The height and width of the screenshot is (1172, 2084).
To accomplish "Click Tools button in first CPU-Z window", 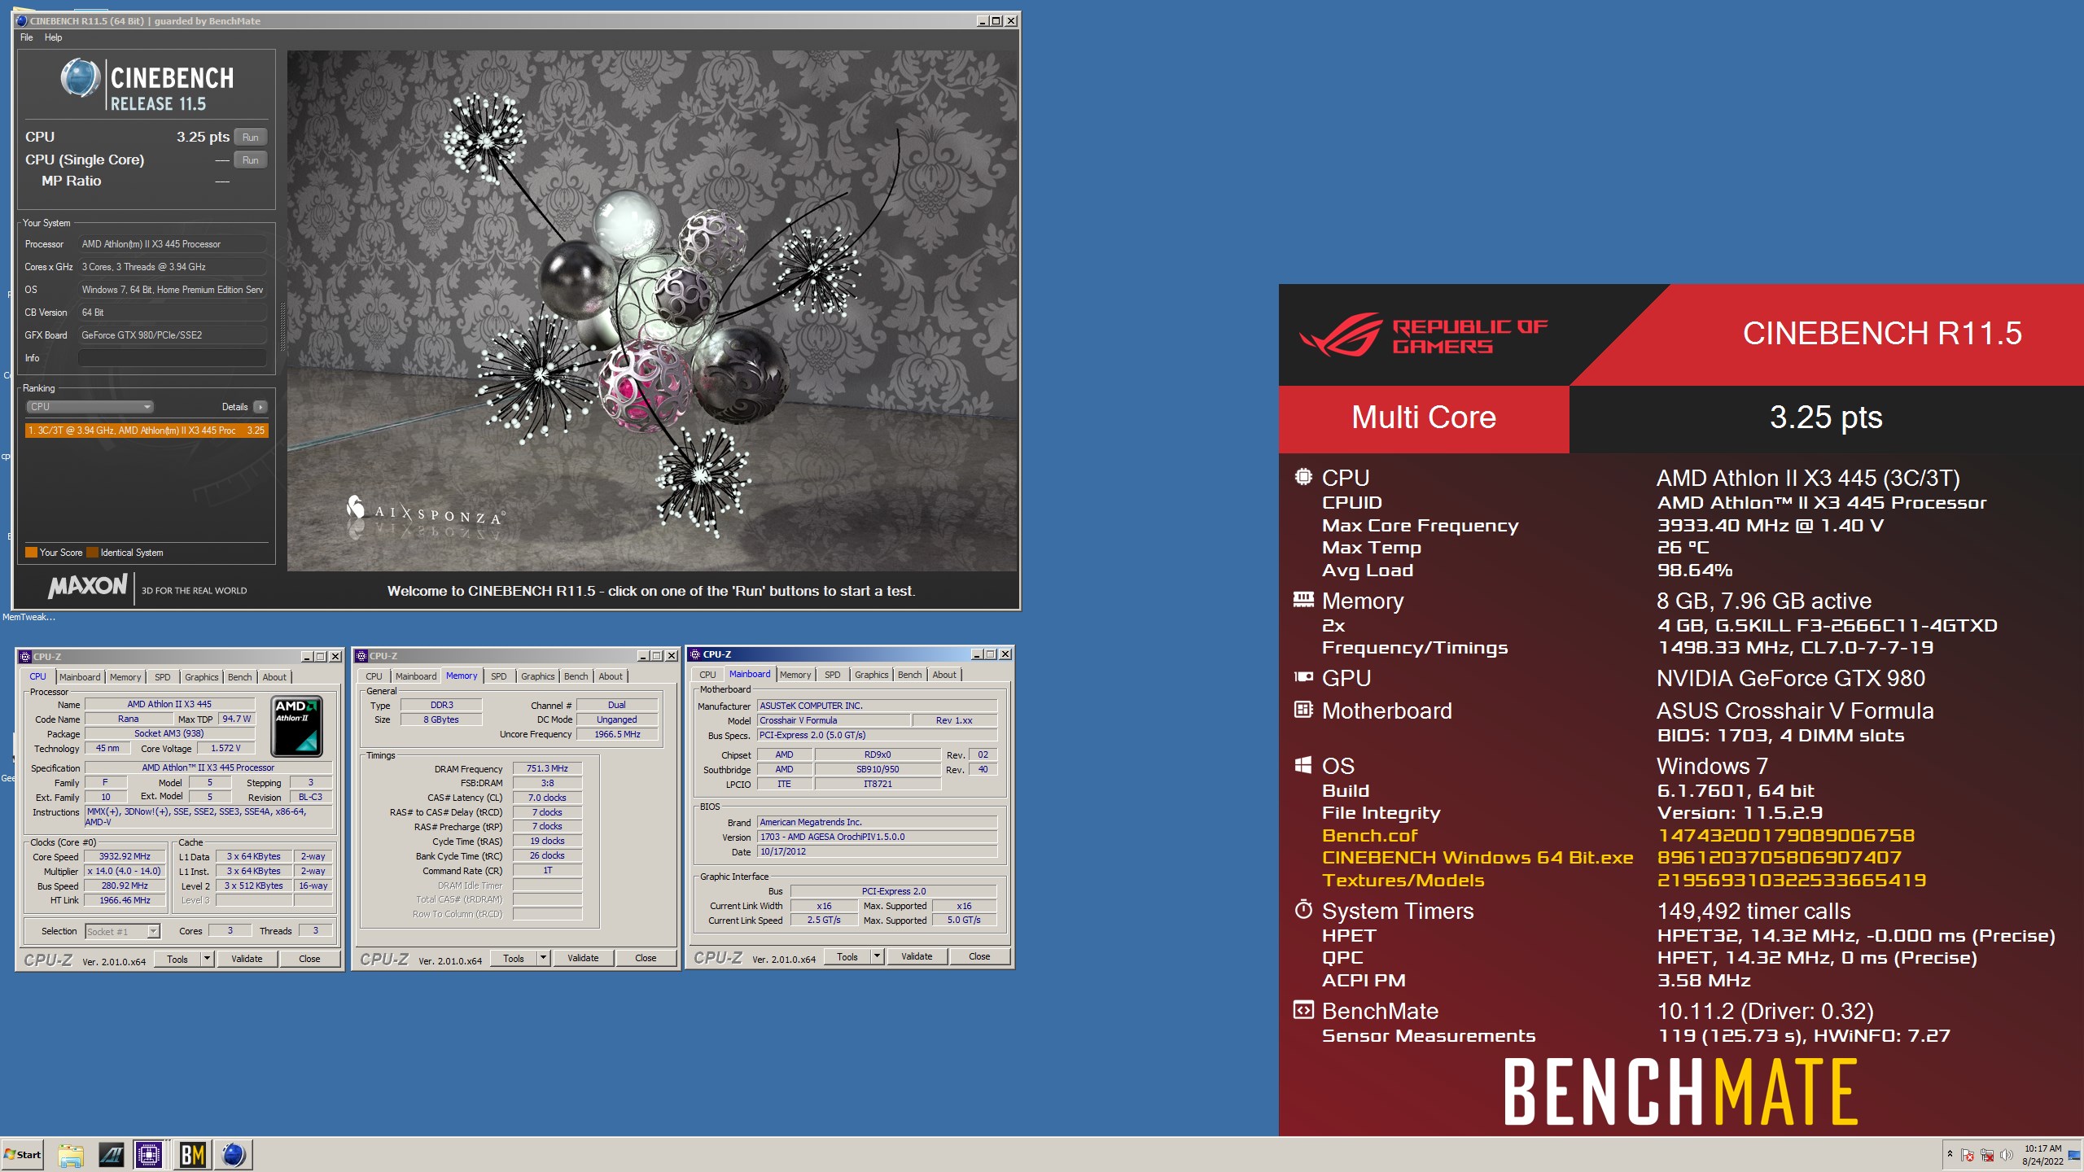I will click(x=177, y=960).
